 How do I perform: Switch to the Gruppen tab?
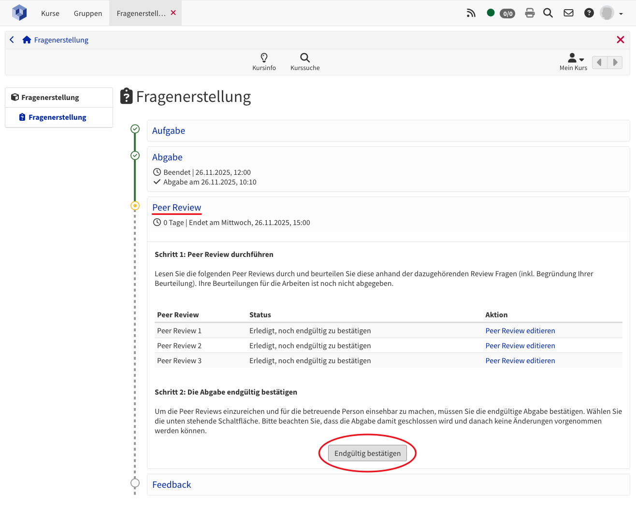pyautogui.click(x=88, y=14)
